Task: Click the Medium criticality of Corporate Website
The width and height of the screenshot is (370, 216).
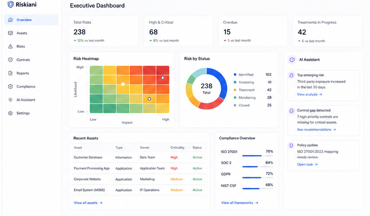Action: [177, 179]
